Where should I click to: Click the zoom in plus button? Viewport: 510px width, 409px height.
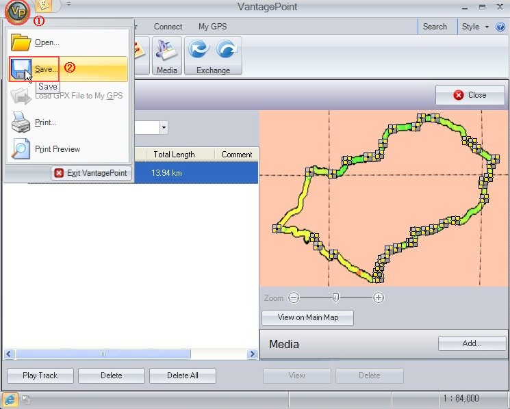point(379,298)
